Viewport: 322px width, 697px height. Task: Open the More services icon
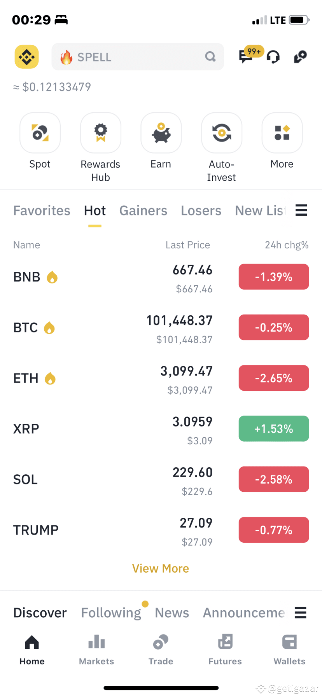[x=282, y=133]
